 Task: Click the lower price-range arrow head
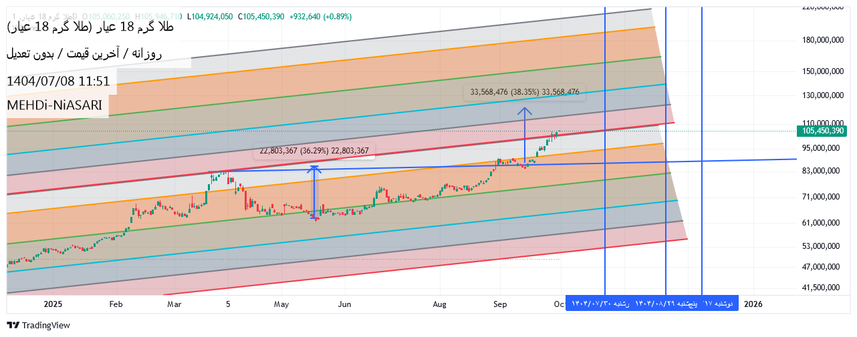pyautogui.click(x=314, y=168)
